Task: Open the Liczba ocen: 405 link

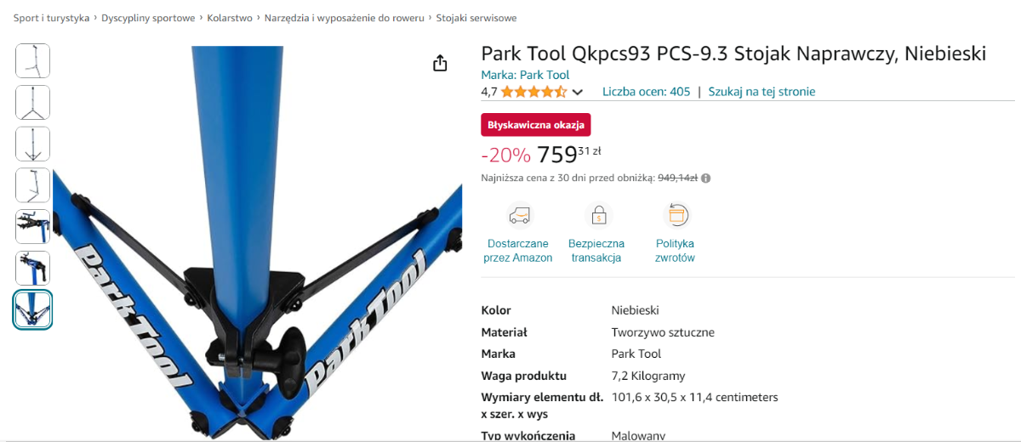Action: coord(646,92)
